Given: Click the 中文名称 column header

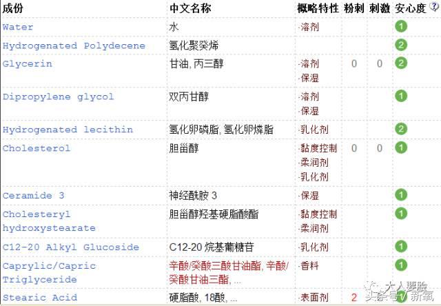Looking at the screenshot, I should (190, 8).
